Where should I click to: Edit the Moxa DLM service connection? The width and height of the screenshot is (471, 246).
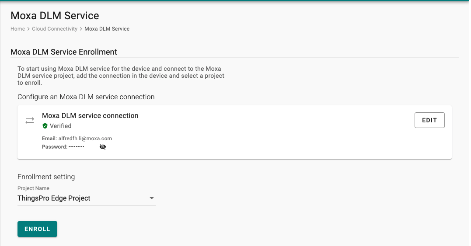429,120
